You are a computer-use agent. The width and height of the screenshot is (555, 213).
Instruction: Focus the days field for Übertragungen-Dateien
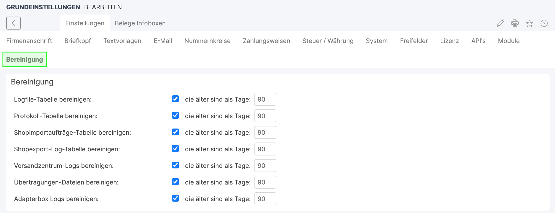click(x=265, y=182)
